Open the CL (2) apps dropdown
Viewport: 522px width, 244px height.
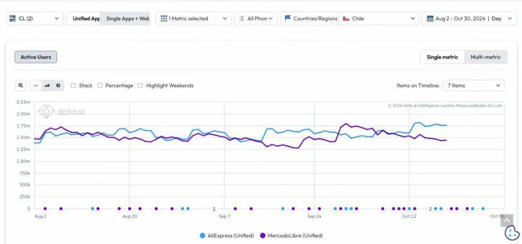(x=34, y=19)
